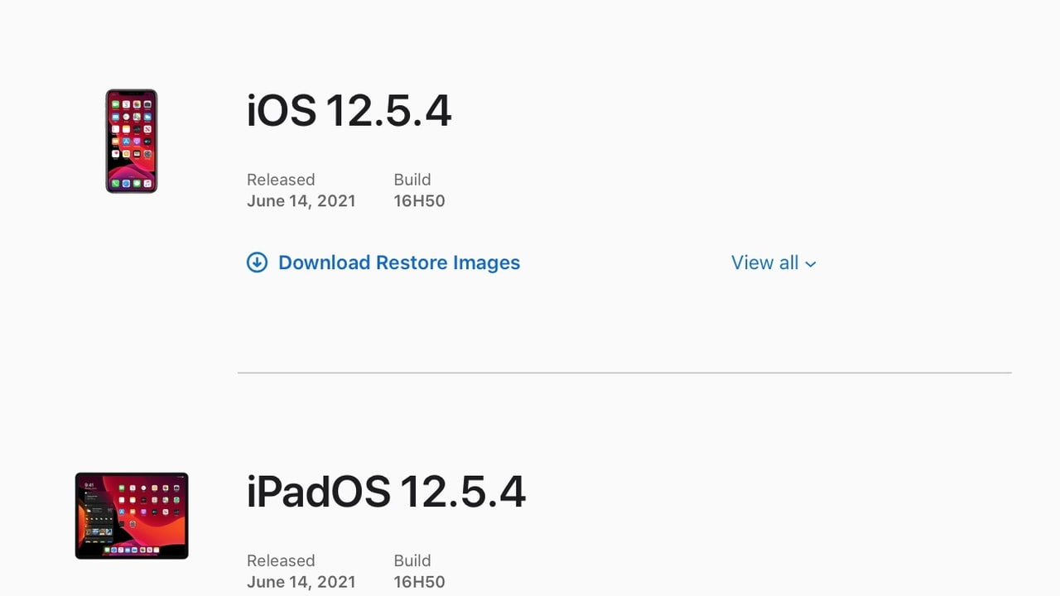
Task: Click the iPhone home screen thumbnail image
Action: [131, 141]
